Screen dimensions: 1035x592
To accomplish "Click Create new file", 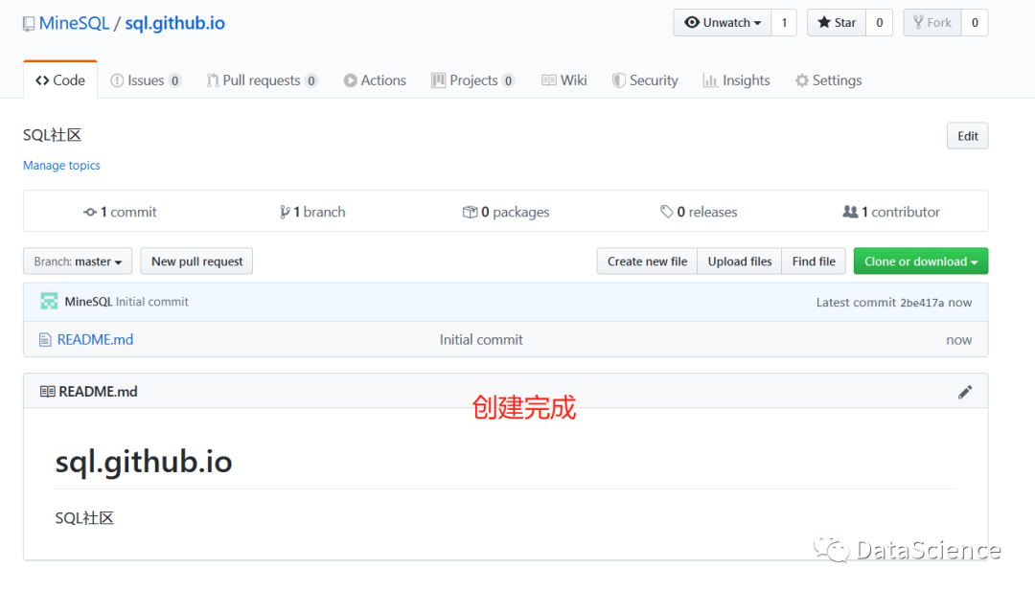I will (647, 262).
